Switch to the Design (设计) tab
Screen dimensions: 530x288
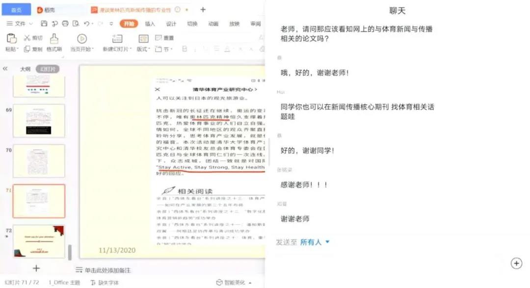[x=171, y=24]
